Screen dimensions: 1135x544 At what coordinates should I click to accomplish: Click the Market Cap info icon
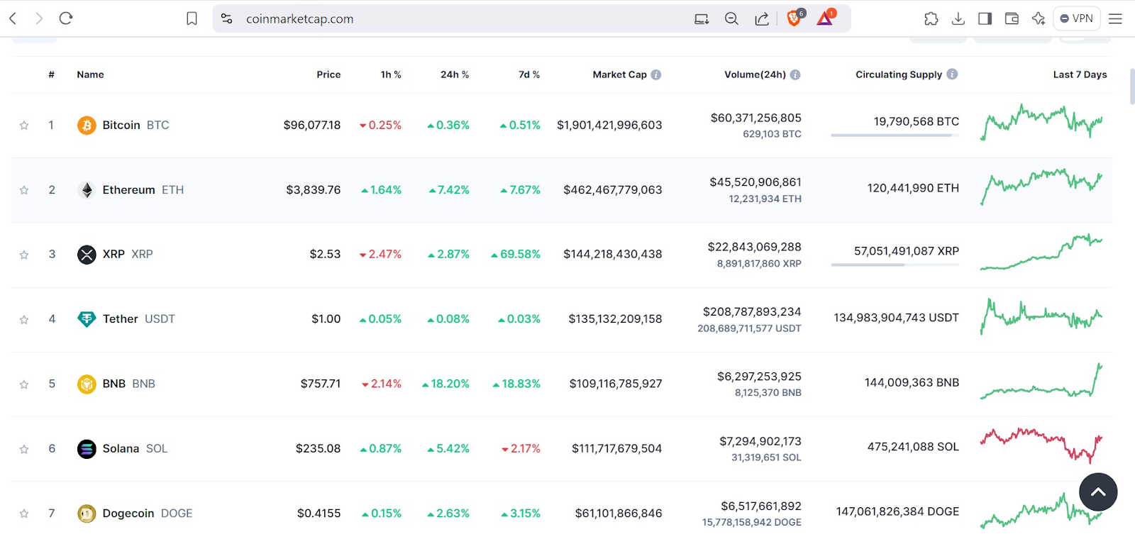coord(656,74)
